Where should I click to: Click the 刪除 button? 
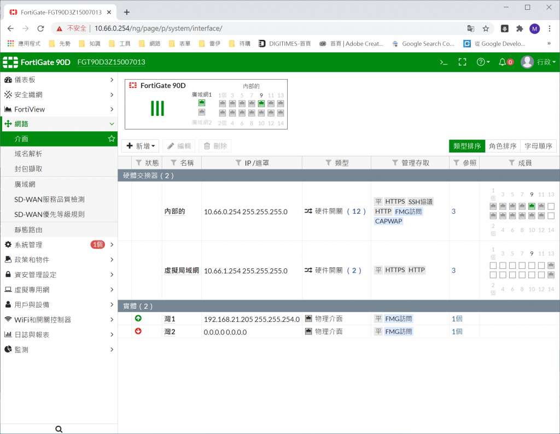coord(215,146)
